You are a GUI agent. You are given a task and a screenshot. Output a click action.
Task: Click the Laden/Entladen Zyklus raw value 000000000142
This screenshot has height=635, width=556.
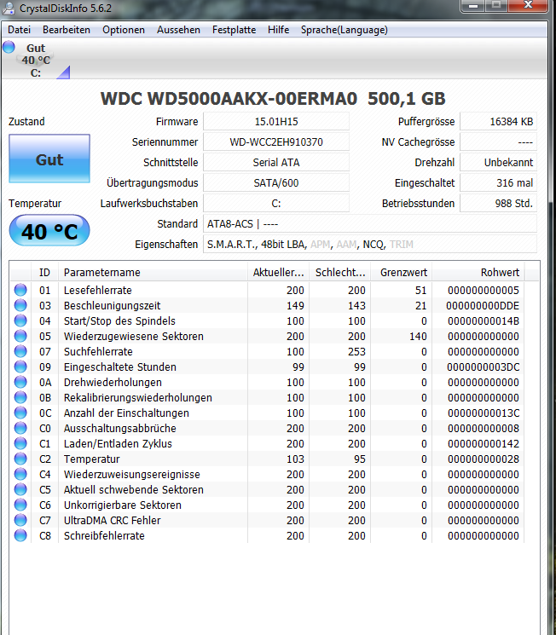(483, 444)
